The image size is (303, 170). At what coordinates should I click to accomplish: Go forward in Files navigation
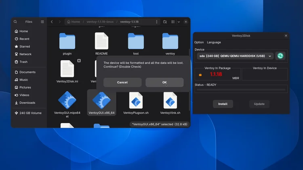[59, 22]
